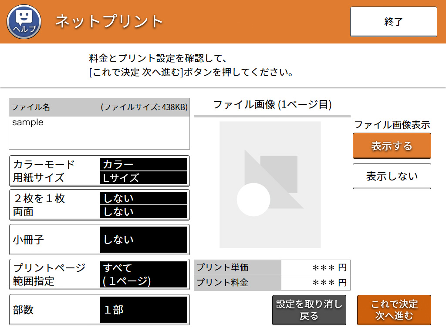Click the sample file name field

click(99, 133)
